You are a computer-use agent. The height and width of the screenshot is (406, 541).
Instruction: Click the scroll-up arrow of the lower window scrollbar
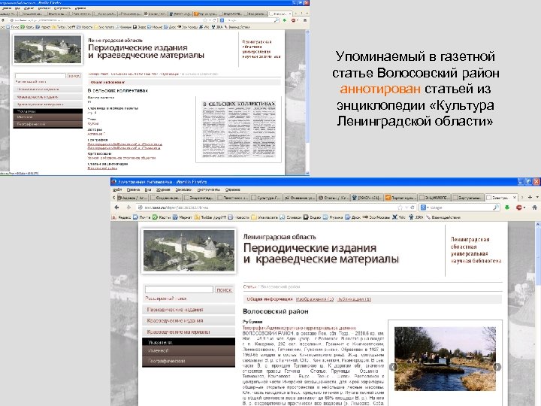click(538, 225)
